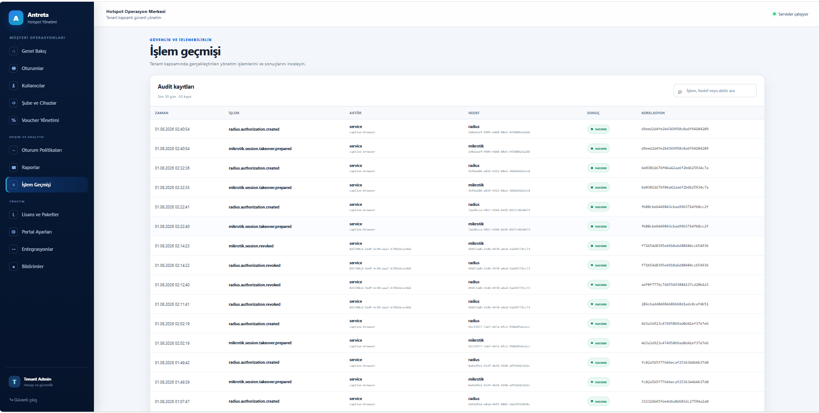Click the Antreta logo icon
Screen dimensions: 819x413
pos(16,18)
